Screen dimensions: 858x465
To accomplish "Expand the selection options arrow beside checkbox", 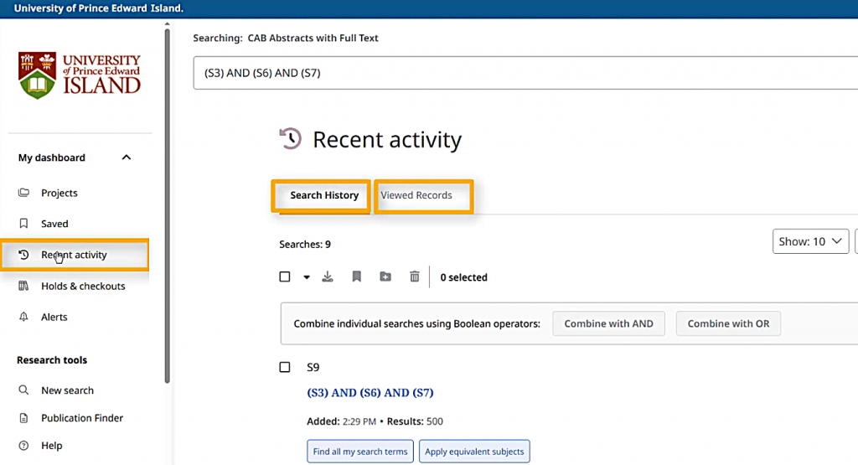I will coord(307,277).
